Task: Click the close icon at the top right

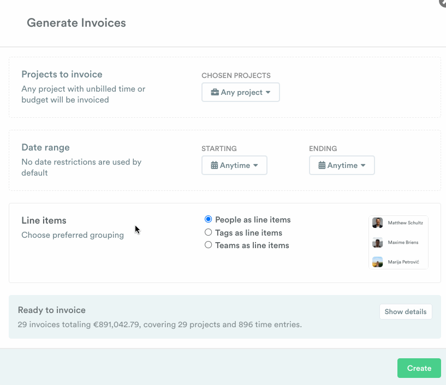Action: click(x=443, y=3)
